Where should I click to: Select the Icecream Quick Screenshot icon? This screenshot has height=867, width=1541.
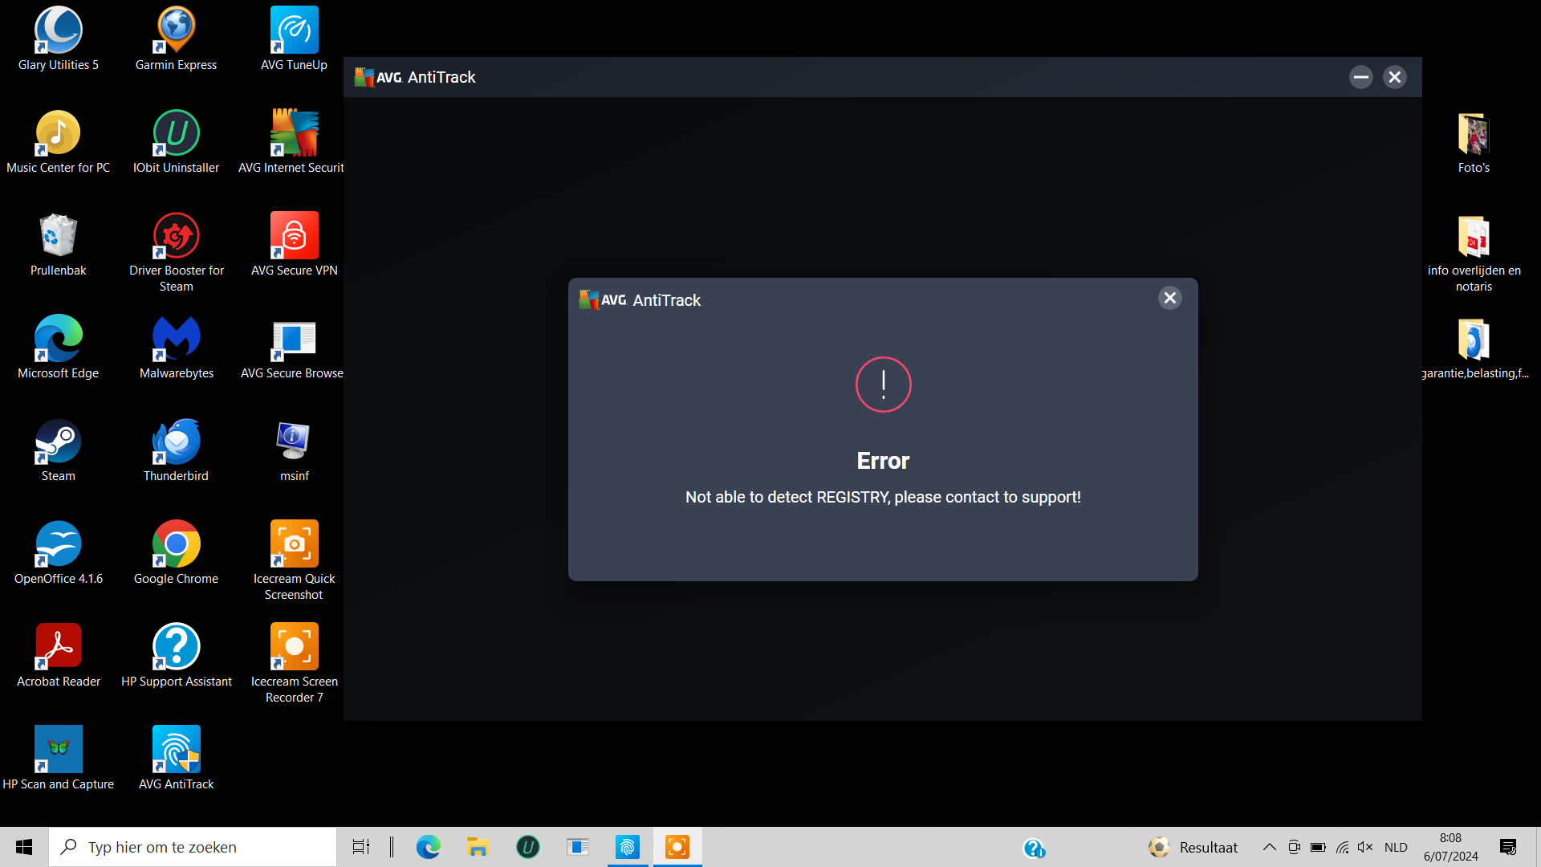tap(294, 560)
